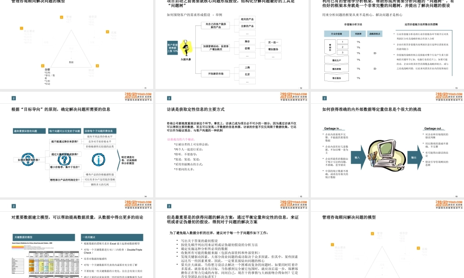The height and width of the screenshot is (278, 464).
Task: Click the number 2 badge on 目标导向 slide
Action: (x=13, y=98)
